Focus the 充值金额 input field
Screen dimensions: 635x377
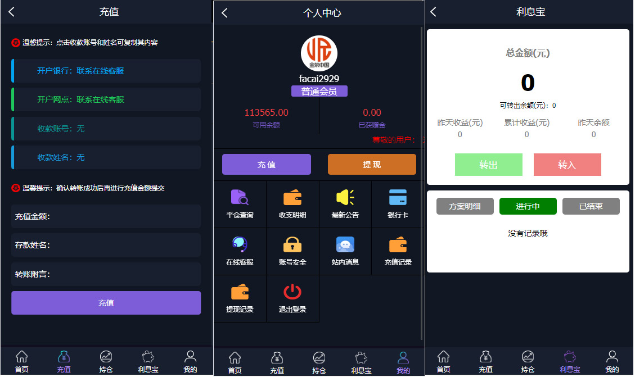[106, 216]
